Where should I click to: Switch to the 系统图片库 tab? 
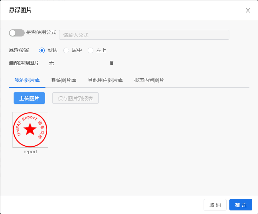click(64, 80)
